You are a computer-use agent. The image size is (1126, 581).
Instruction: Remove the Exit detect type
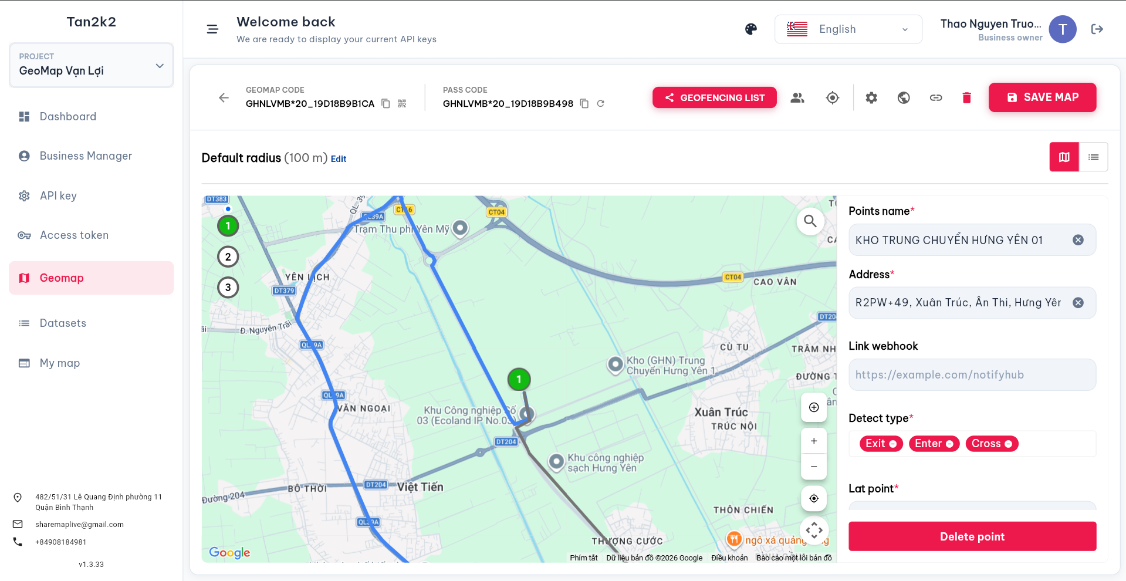(894, 444)
